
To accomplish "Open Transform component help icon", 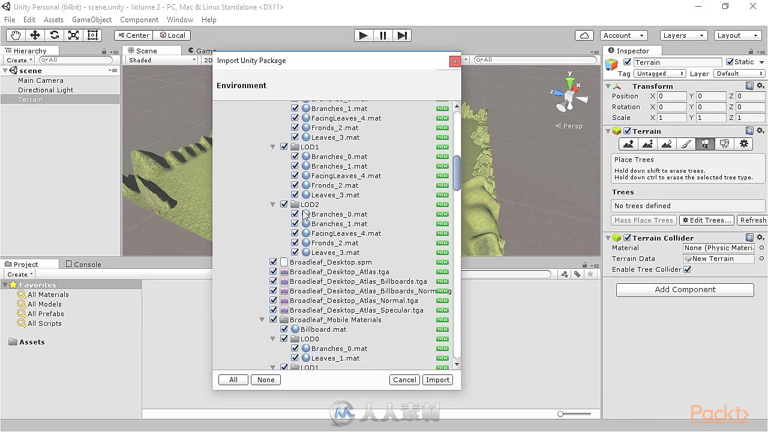I will coord(749,86).
